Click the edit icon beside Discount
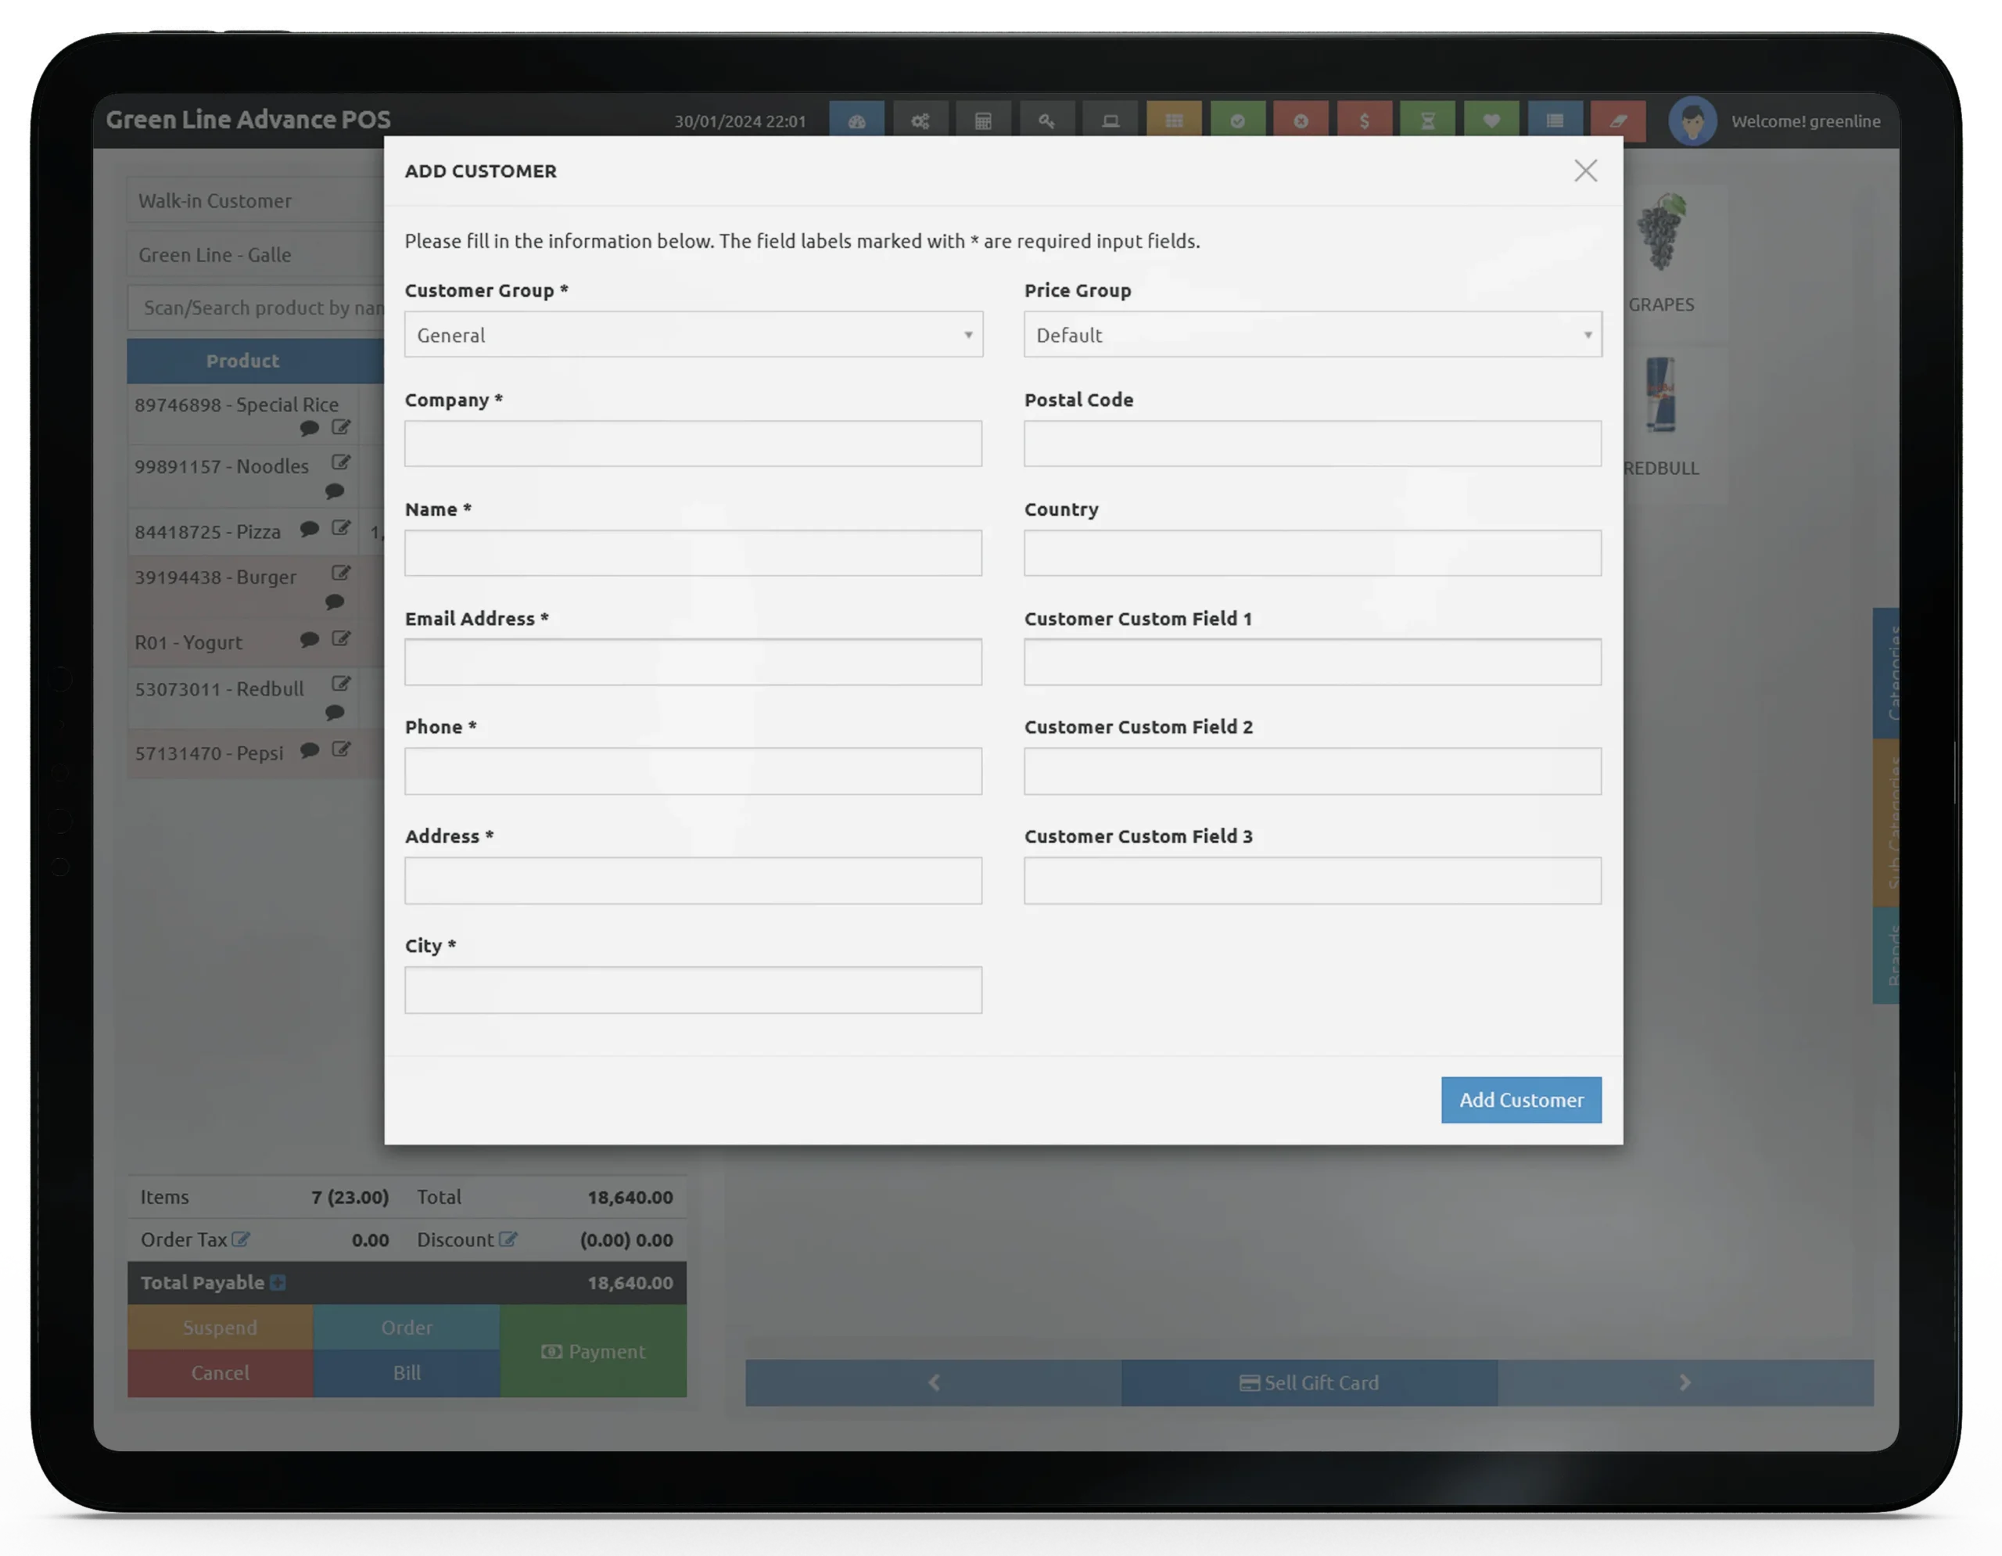This screenshot has width=2002, height=1556. pos(508,1238)
